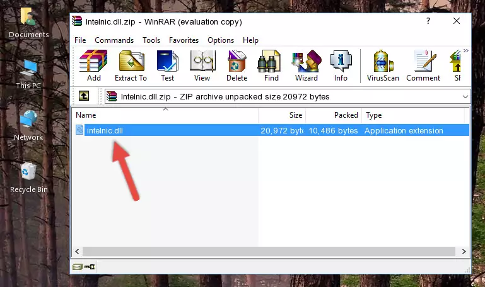Open the Find tool
Viewport: 485px width, 287px height.
pos(271,65)
